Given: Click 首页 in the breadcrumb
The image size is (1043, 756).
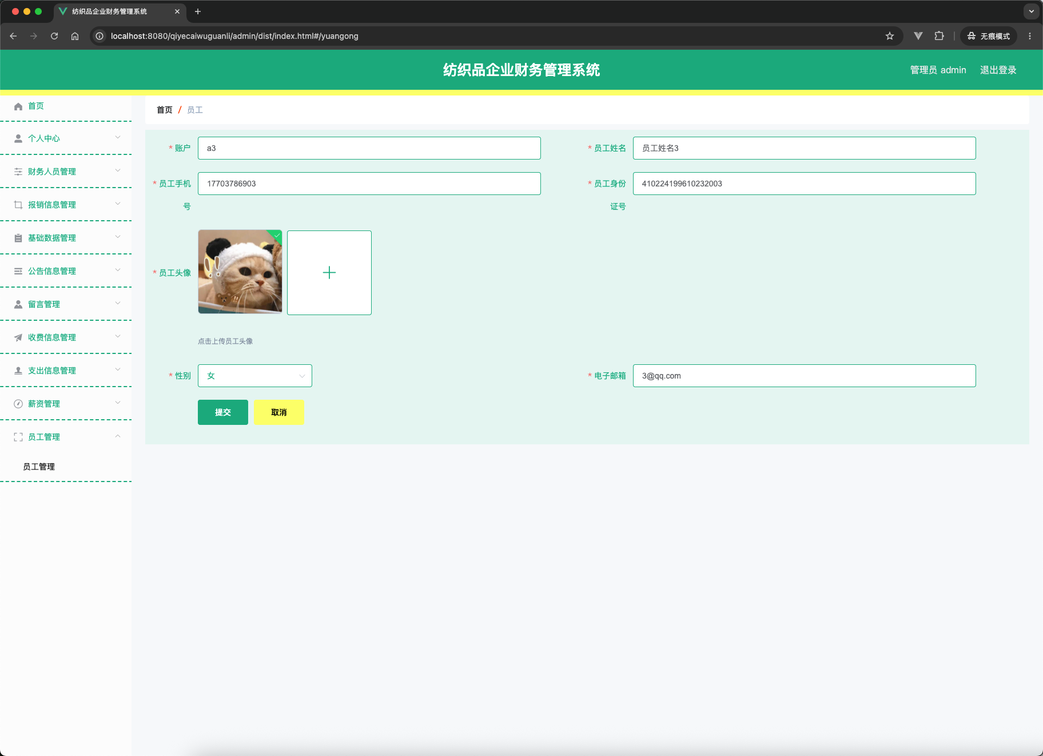Looking at the screenshot, I should pyautogui.click(x=165, y=110).
